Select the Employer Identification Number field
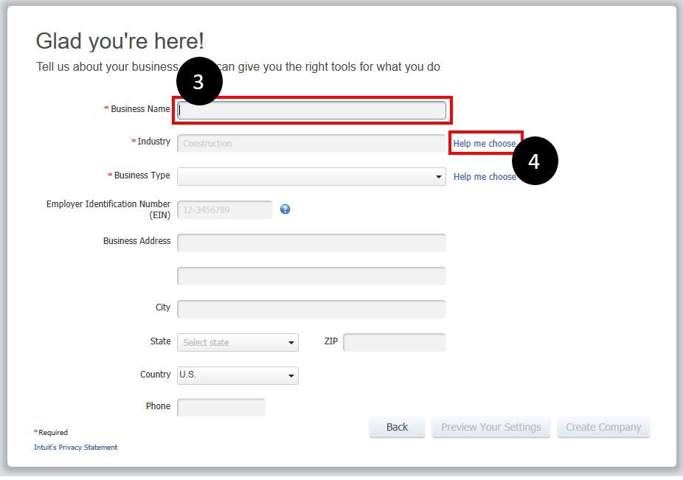Viewport: 683px width, 480px height. click(x=225, y=210)
